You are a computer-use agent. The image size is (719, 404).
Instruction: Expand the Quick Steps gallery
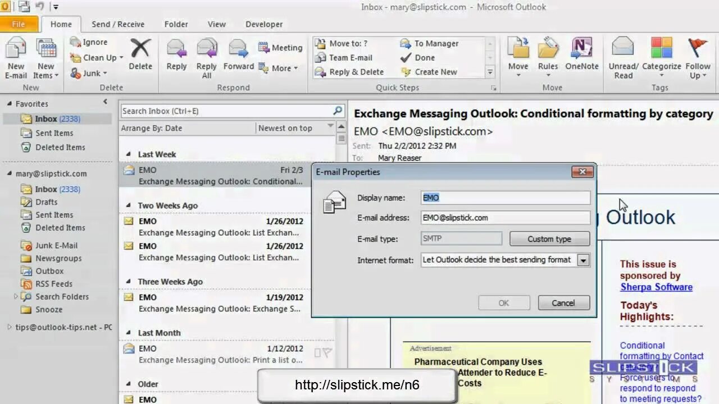coord(490,72)
